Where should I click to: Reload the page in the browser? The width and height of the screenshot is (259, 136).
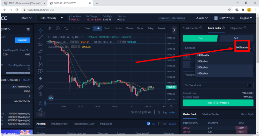tap(17, 10)
